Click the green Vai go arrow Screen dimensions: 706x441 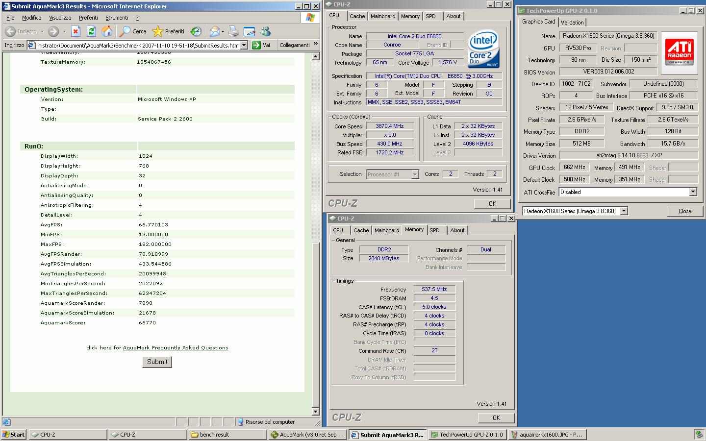pos(256,45)
